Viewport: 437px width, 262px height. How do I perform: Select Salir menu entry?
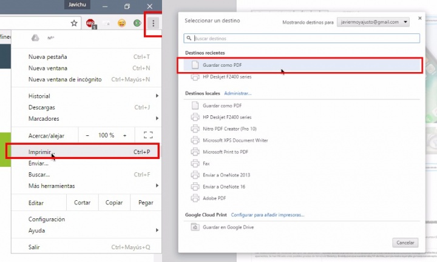pos(86,247)
